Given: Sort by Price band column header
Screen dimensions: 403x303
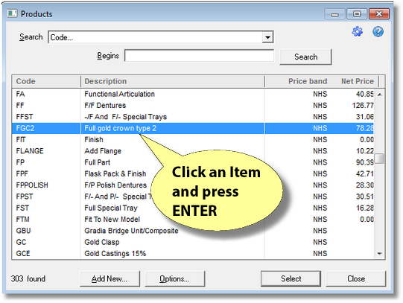Looking at the screenshot, I should [x=308, y=81].
